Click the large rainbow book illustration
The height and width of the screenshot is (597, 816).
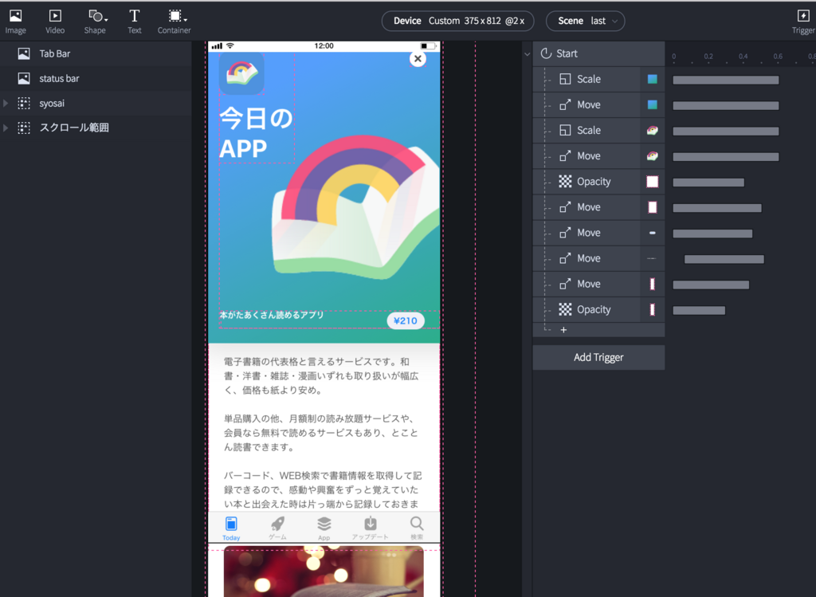pyautogui.click(x=356, y=207)
